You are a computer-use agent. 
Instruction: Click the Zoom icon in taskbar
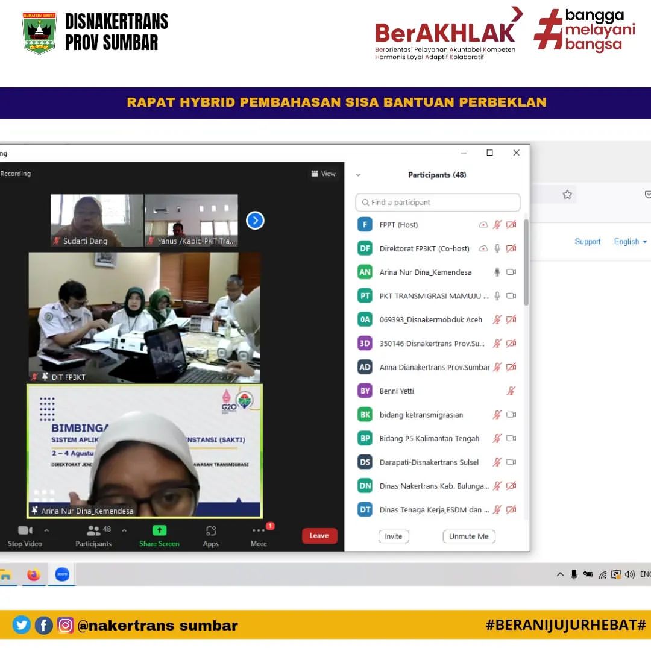62,575
